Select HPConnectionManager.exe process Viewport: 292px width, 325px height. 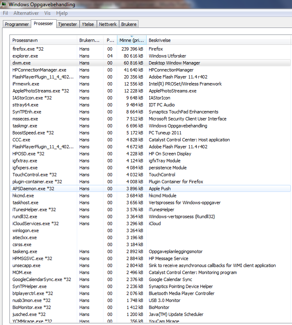pos(150,70)
